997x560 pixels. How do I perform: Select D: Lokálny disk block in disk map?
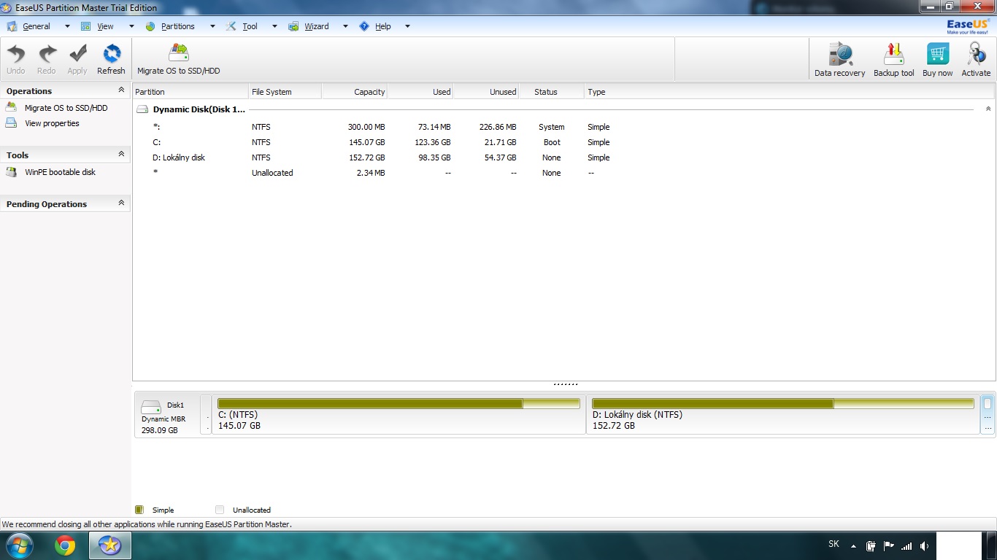pyautogui.click(x=782, y=415)
